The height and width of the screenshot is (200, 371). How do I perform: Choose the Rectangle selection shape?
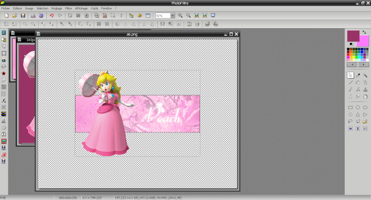tap(351, 107)
